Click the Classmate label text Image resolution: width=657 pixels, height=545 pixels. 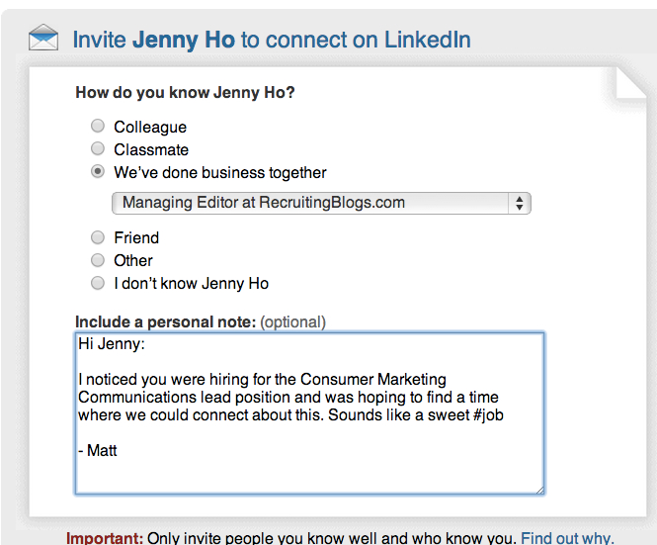click(x=151, y=149)
